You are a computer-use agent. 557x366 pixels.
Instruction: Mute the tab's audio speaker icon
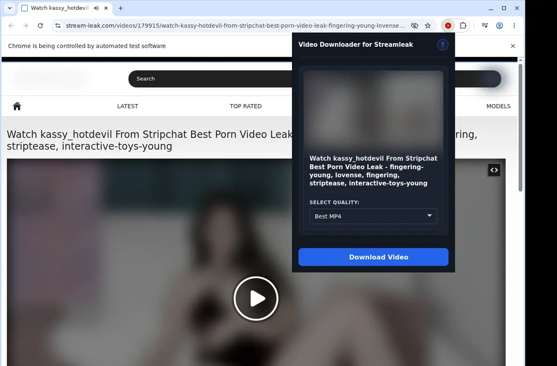[96, 8]
